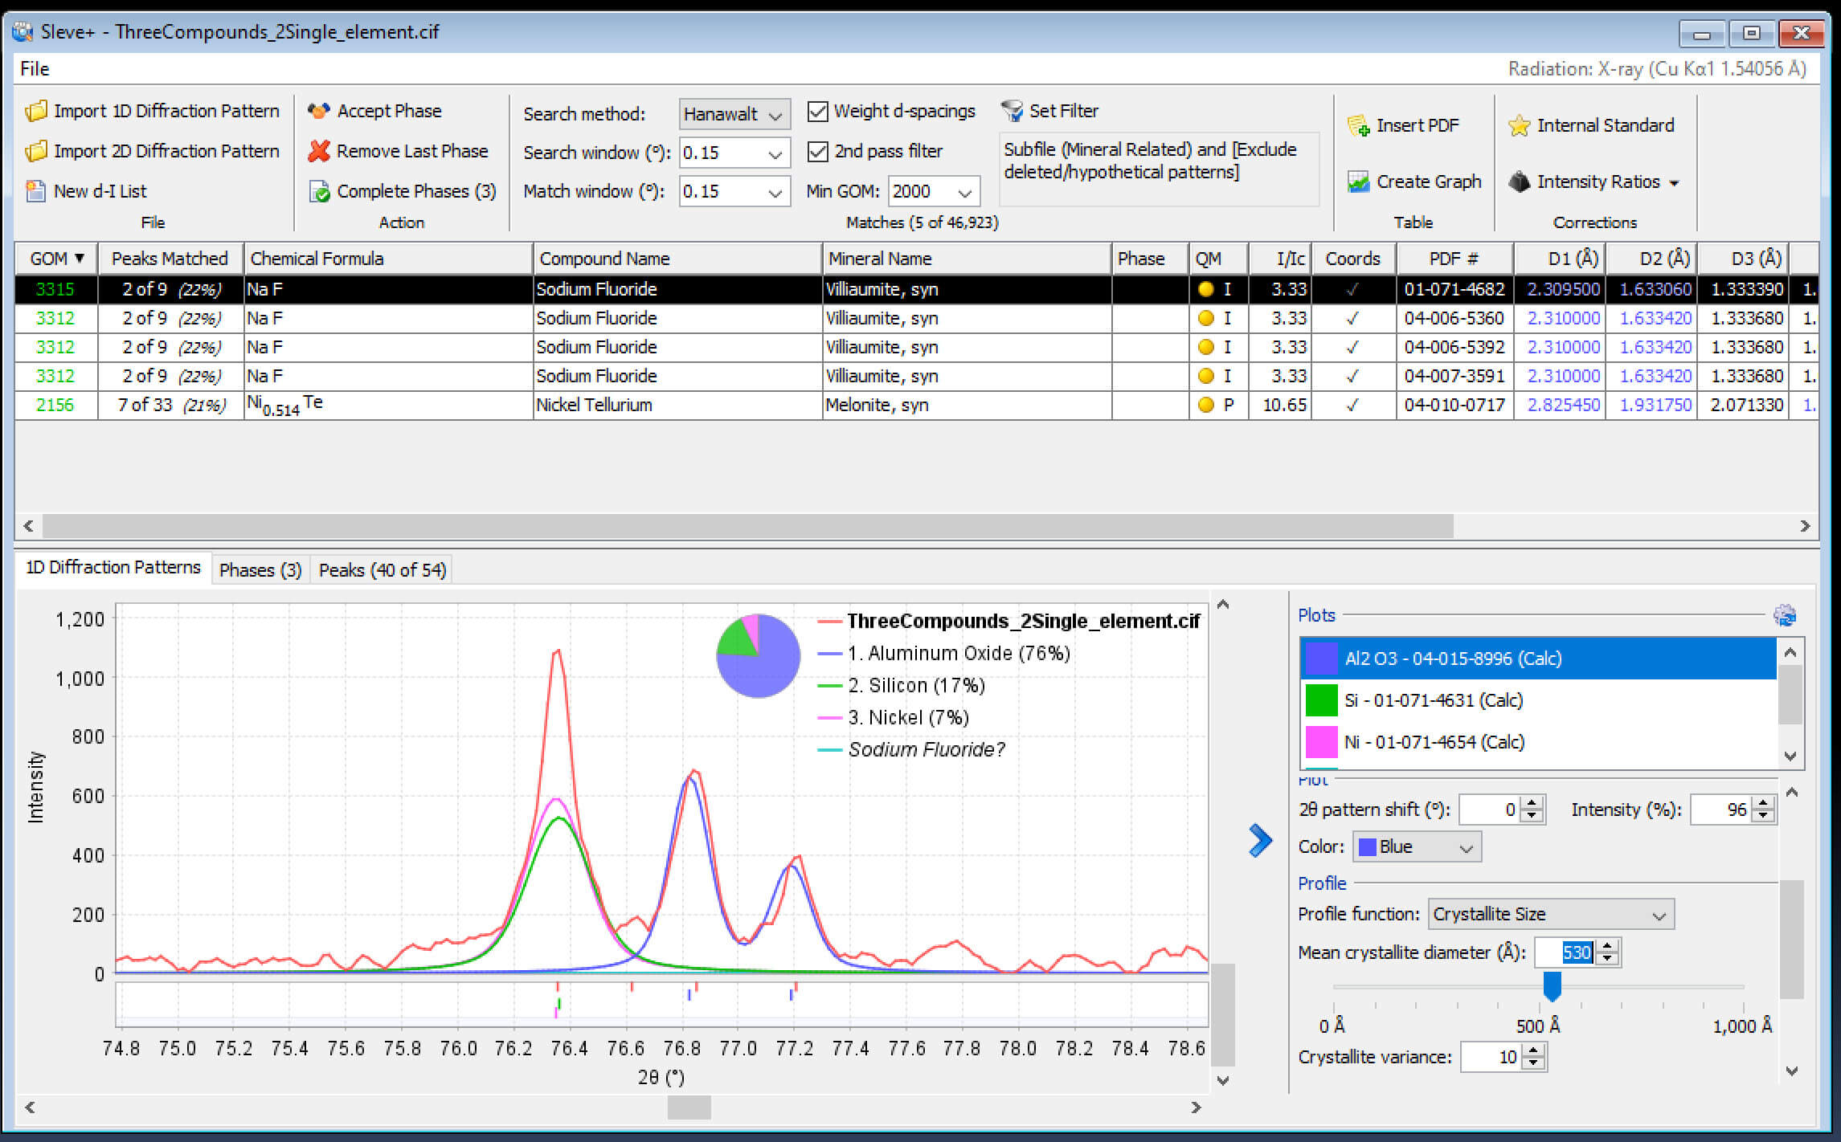The width and height of the screenshot is (1841, 1142).
Task: Expand the Profile function Crystallite Size dropdown
Action: (1550, 914)
